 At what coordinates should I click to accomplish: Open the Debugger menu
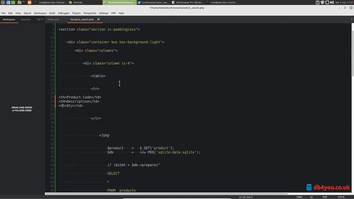click(x=64, y=13)
